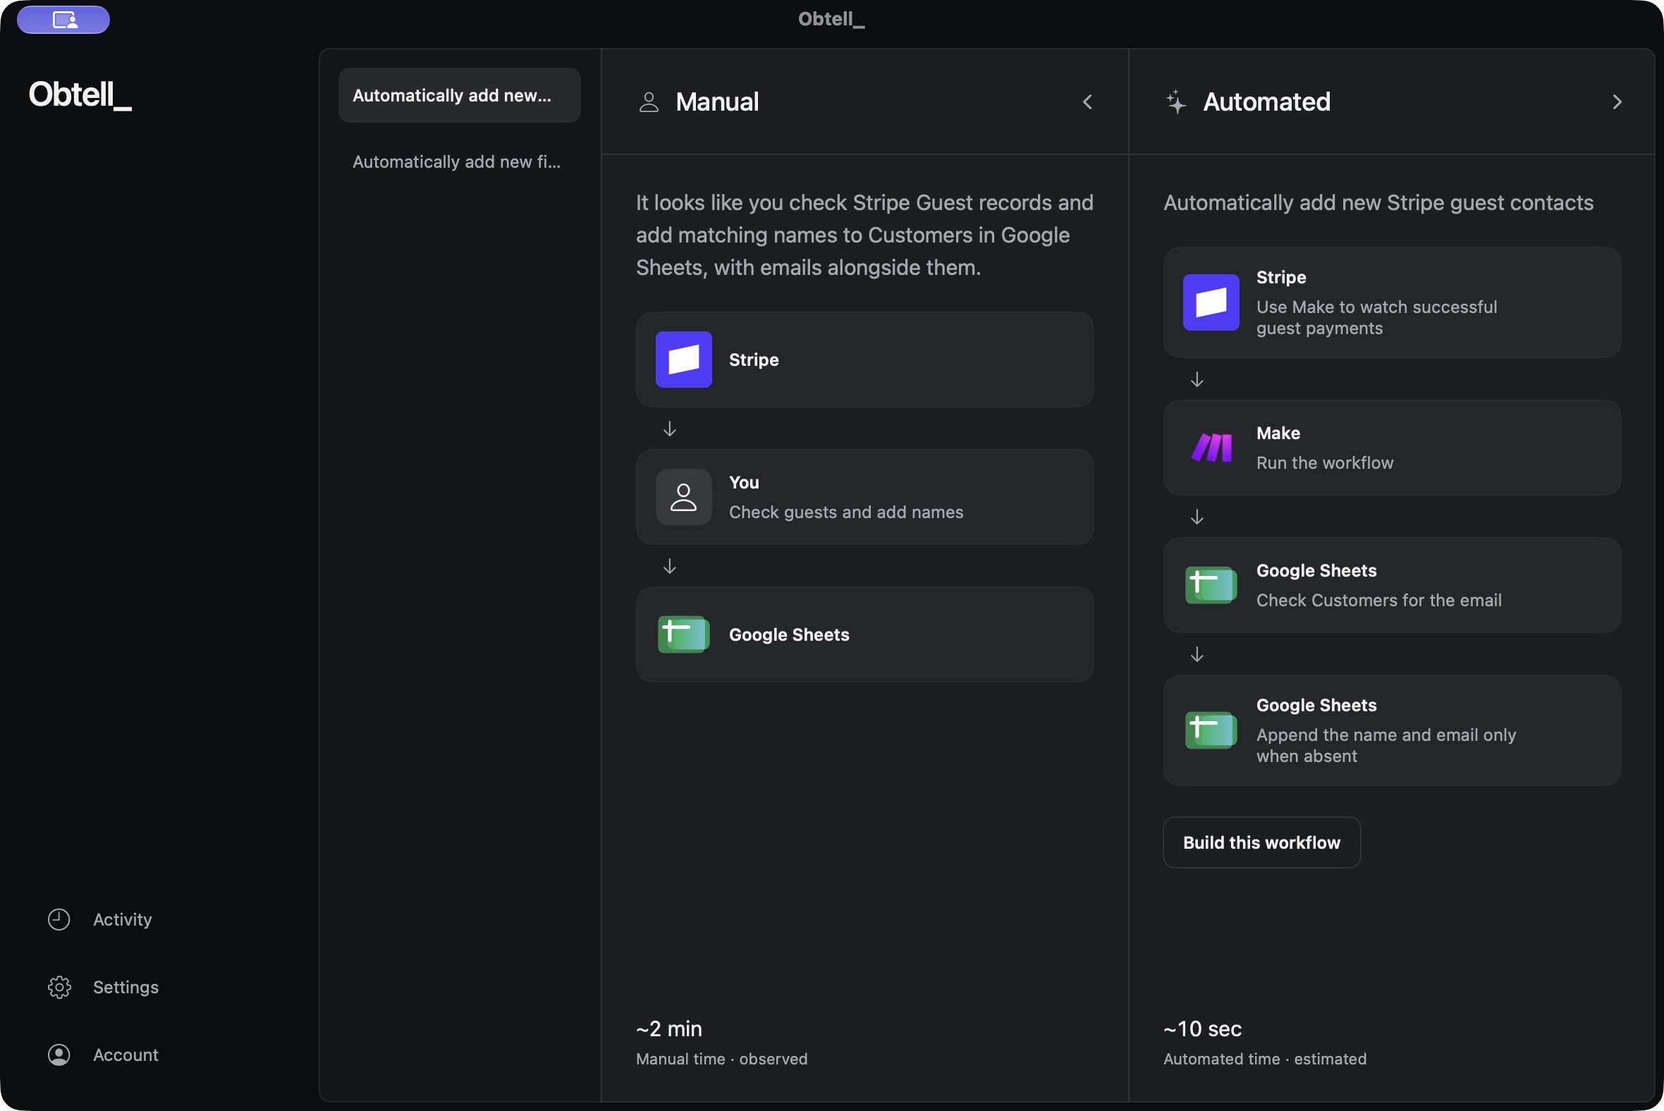Select the 'Automatically add new...' selected workflow
The height and width of the screenshot is (1111, 1664).
459,95
